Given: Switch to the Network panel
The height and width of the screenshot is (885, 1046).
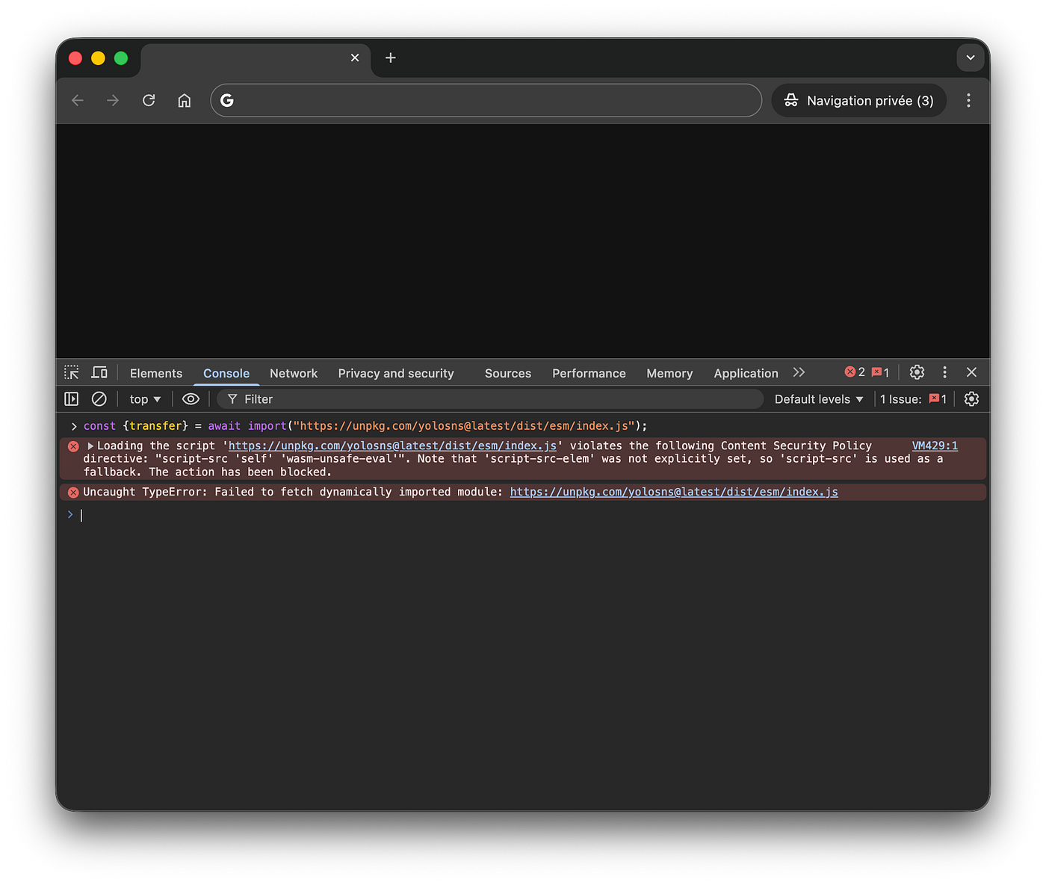Looking at the screenshot, I should 294,373.
